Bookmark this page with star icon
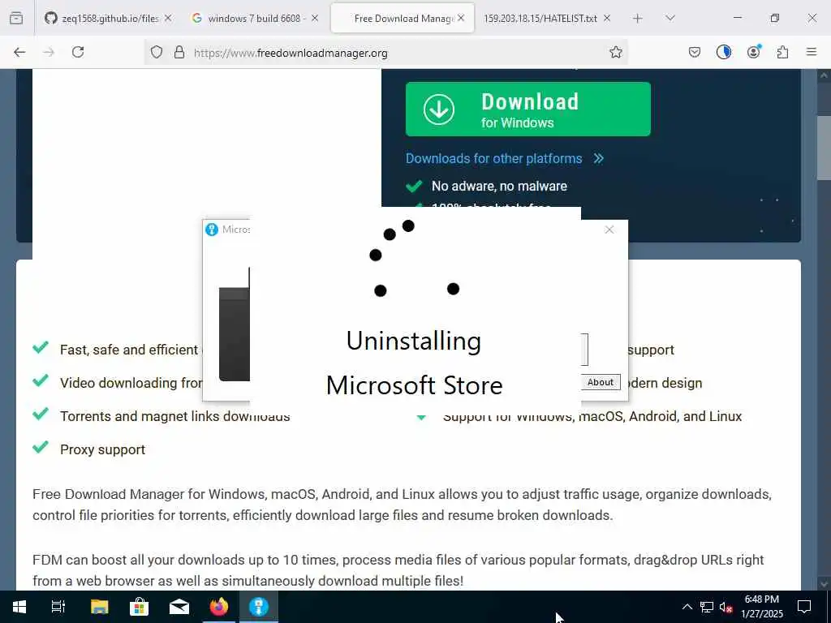This screenshot has height=623, width=831. 616,52
